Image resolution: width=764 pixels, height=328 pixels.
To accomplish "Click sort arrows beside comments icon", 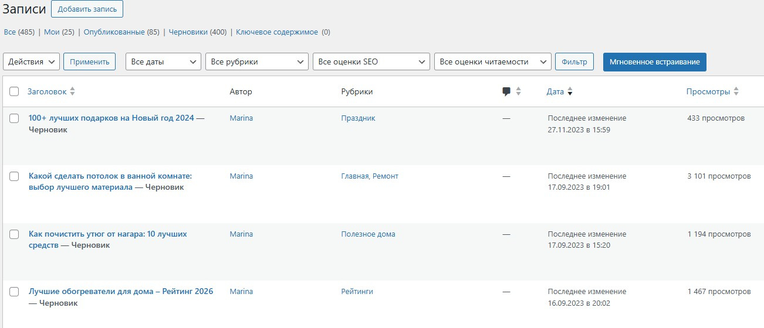I will click(x=518, y=92).
